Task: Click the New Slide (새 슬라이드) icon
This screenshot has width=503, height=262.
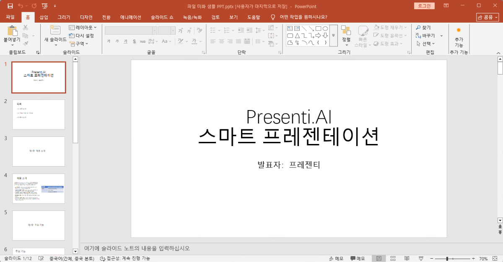Action: coord(55,31)
